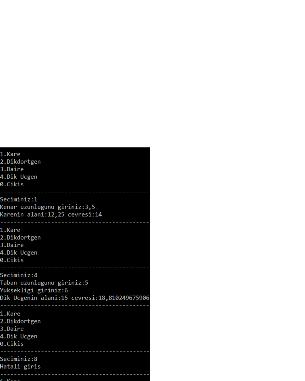305x381 pixels.
Task: Click 4.Dik Ucgen option preceding Seciminiz:4
Action: [x=19, y=253]
